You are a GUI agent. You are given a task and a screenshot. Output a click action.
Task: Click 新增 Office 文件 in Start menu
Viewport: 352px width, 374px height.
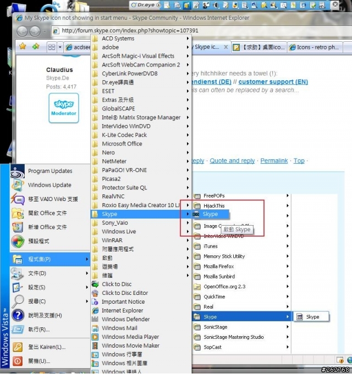pos(50,227)
